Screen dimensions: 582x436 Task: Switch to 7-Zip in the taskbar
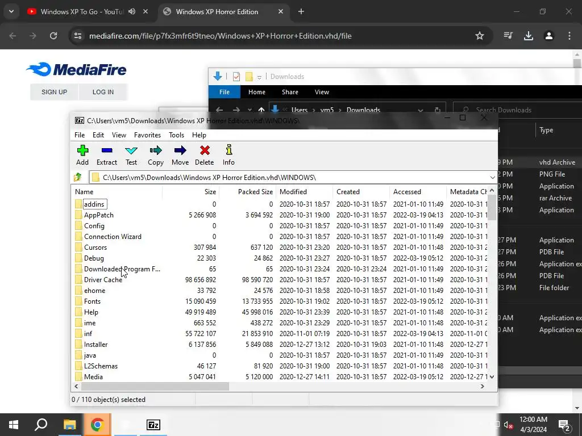click(x=153, y=425)
